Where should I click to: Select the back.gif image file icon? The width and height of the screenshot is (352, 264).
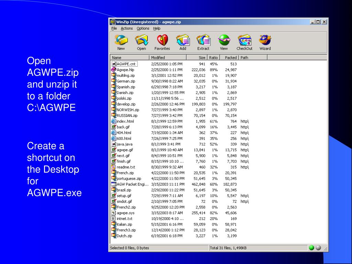click(113, 127)
